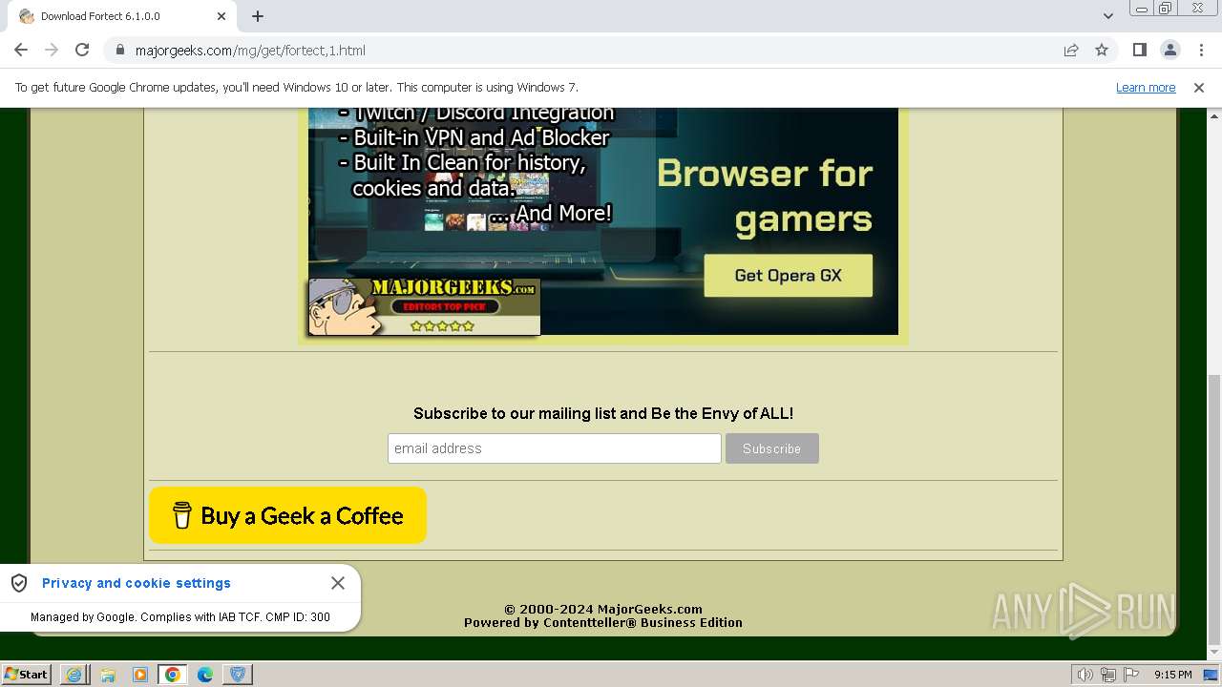Open the volume speaker tray icon

tap(1085, 675)
